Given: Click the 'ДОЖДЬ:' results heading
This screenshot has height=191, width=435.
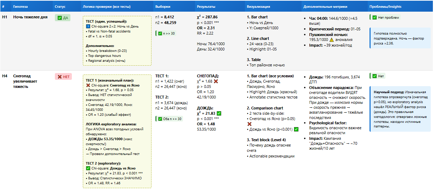Looking at the screenshot, I should [x=205, y=108].
